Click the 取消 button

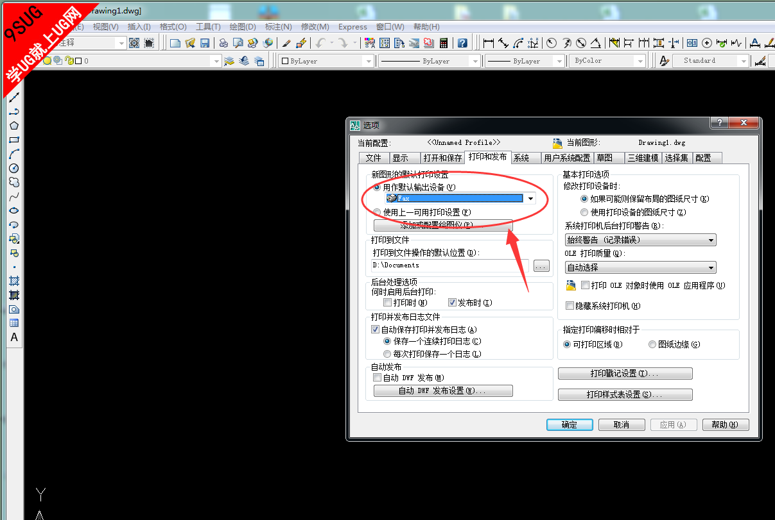pyautogui.click(x=622, y=424)
